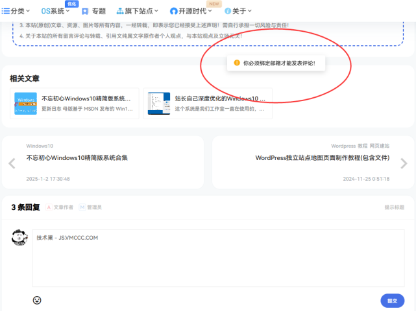
Task: Click the 文章作者 badge label
Action: pos(60,207)
